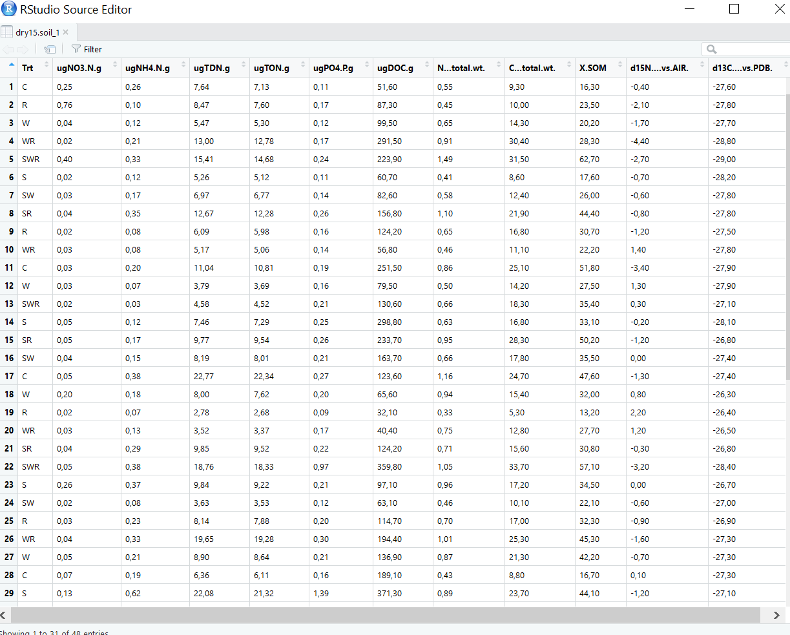The height and width of the screenshot is (635, 790).
Task: Click row number 17
Action: coord(9,376)
